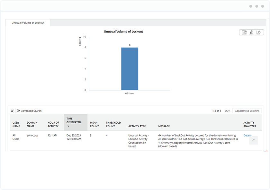Select the Unusual Volume of Lockout tab
270x190 pixels.
coord(28,23)
